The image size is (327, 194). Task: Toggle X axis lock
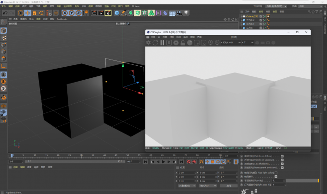[x=65, y=13]
